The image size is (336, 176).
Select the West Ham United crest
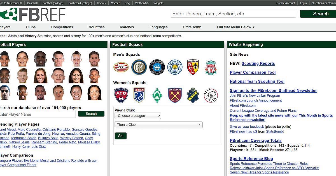175,95
